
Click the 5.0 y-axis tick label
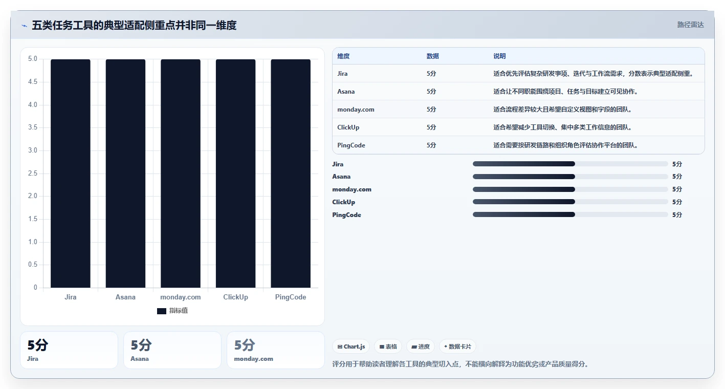pyautogui.click(x=33, y=59)
